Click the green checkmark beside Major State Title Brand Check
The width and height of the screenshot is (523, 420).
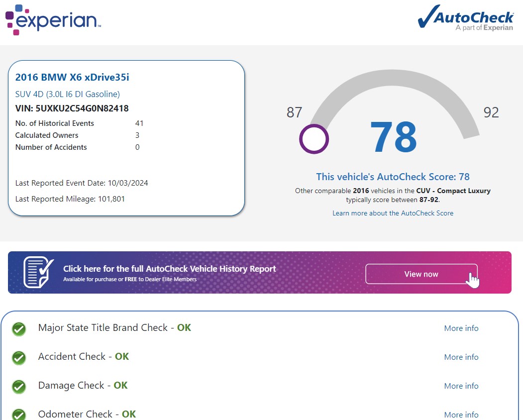click(19, 329)
